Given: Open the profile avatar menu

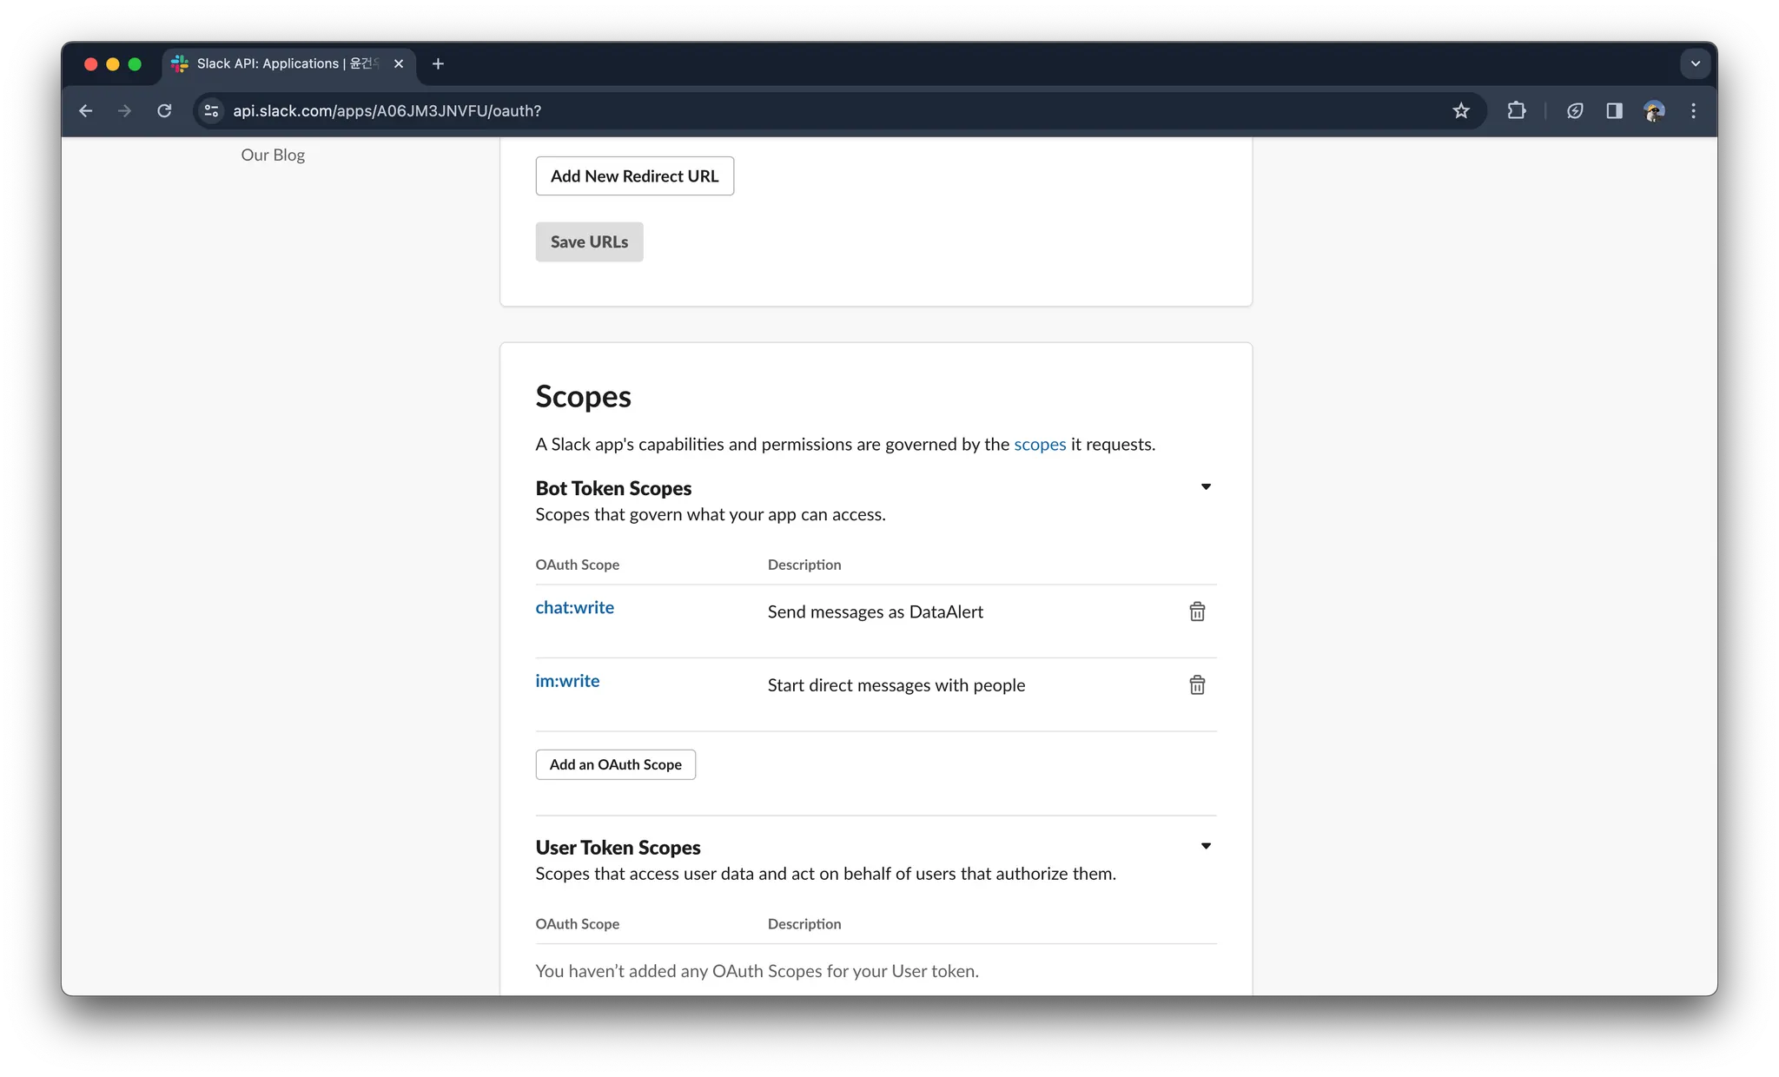Looking at the screenshot, I should (1654, 111).
